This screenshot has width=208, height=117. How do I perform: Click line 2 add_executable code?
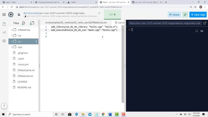click(84, 30)
